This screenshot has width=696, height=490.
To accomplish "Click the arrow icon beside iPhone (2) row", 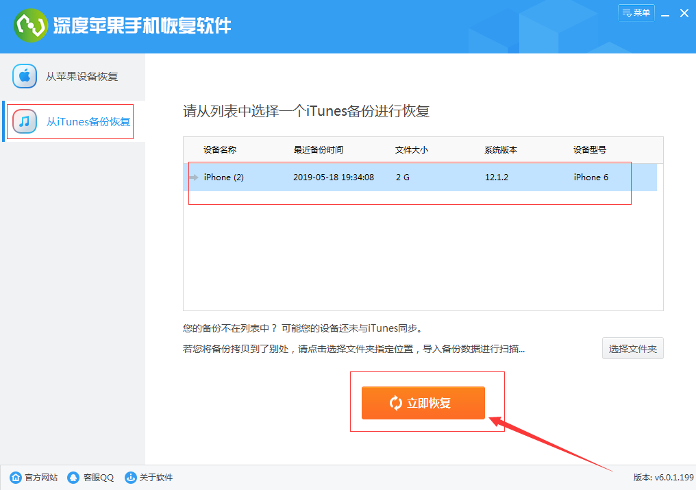I will 194,177.
